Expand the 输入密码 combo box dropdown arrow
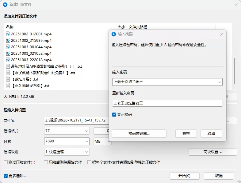The width and height of the screenshot is (241, 183). click(220, 82)
